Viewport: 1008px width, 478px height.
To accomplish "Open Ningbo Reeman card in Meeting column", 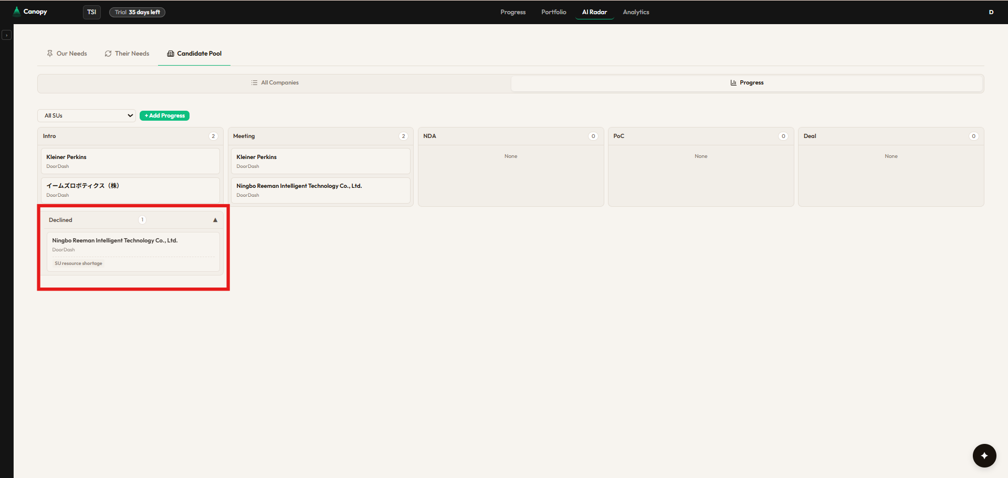I will click(320, 190).
